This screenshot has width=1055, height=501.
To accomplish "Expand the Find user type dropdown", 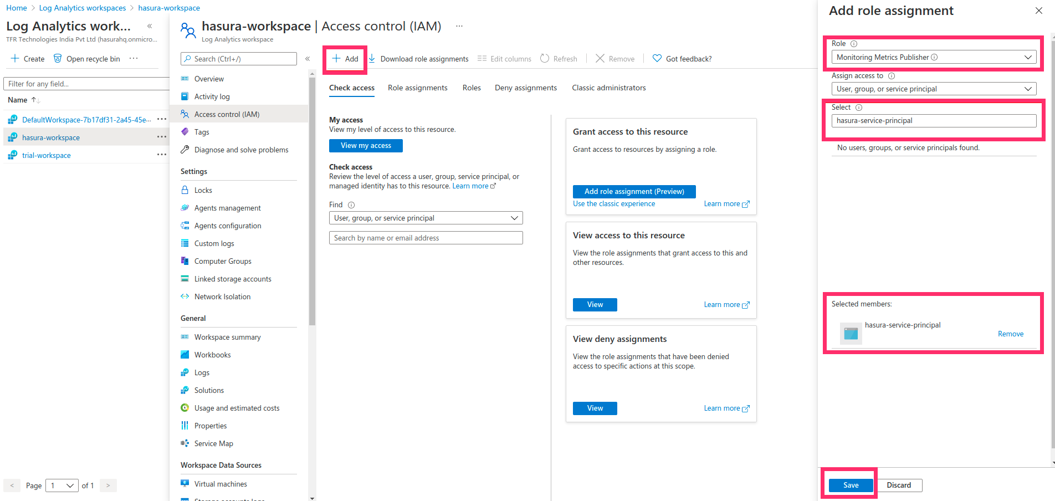I will 425,217.
